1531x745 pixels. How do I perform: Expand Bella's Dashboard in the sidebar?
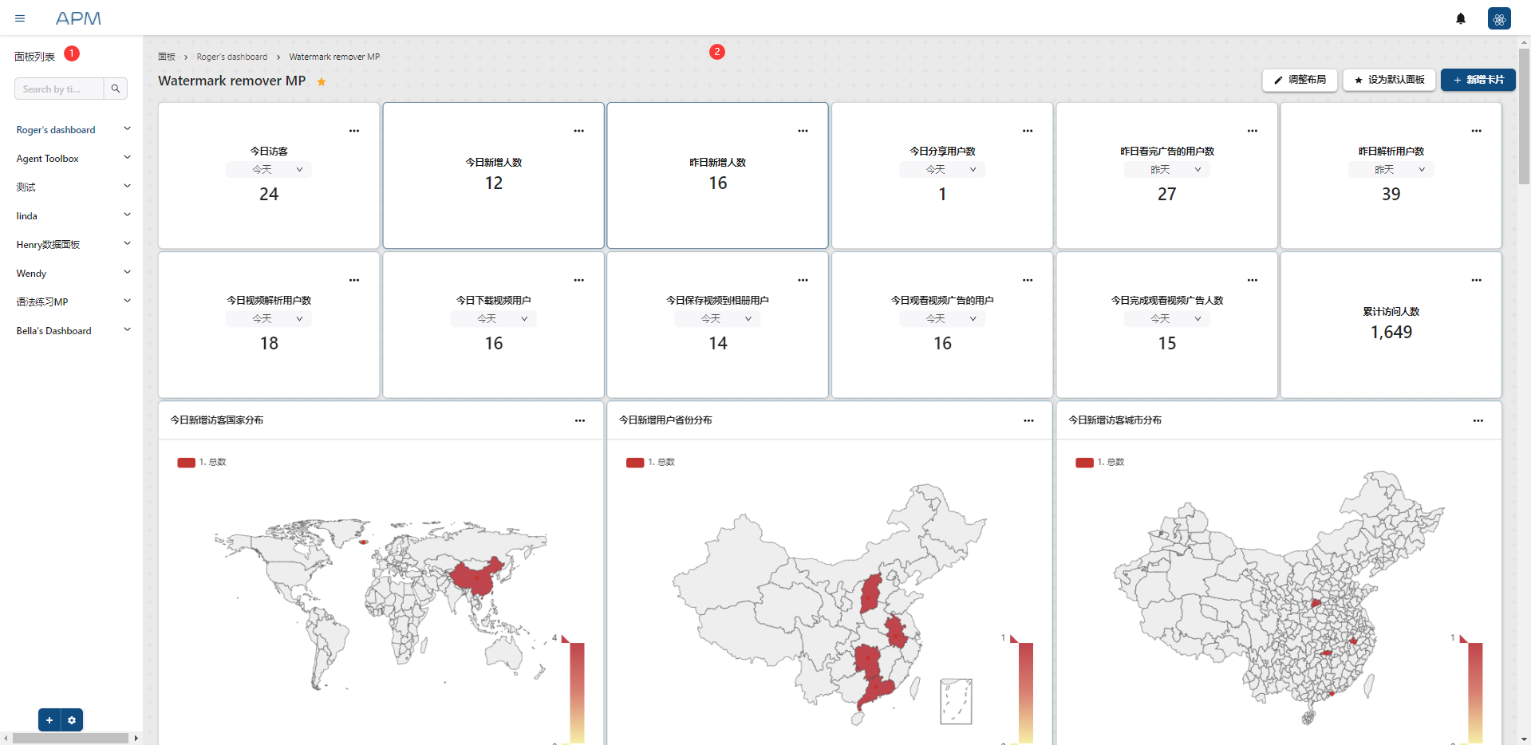[x=127, y=330]
